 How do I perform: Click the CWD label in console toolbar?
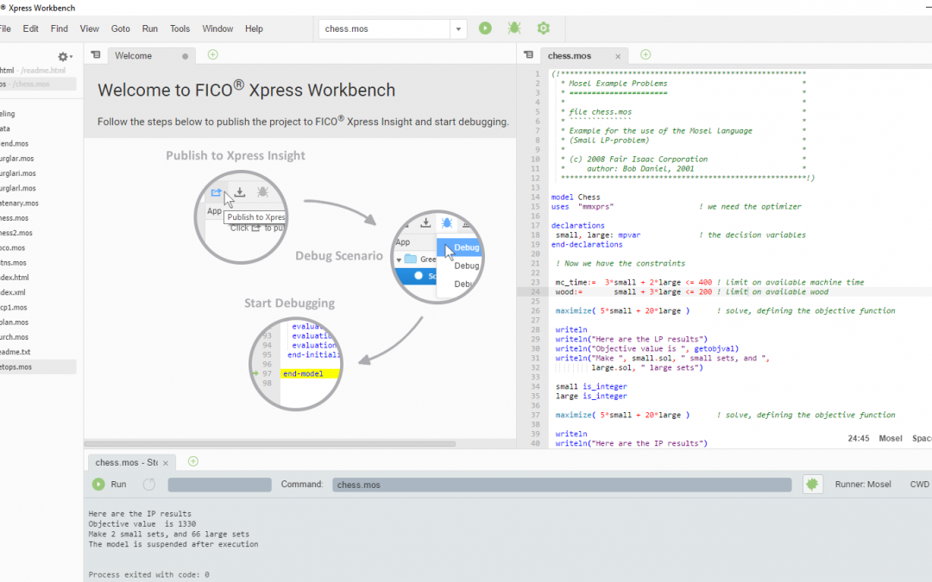pyautogui.click(x=920, y=485)
